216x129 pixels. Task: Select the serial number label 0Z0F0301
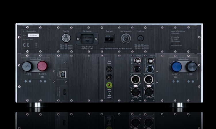33,35
